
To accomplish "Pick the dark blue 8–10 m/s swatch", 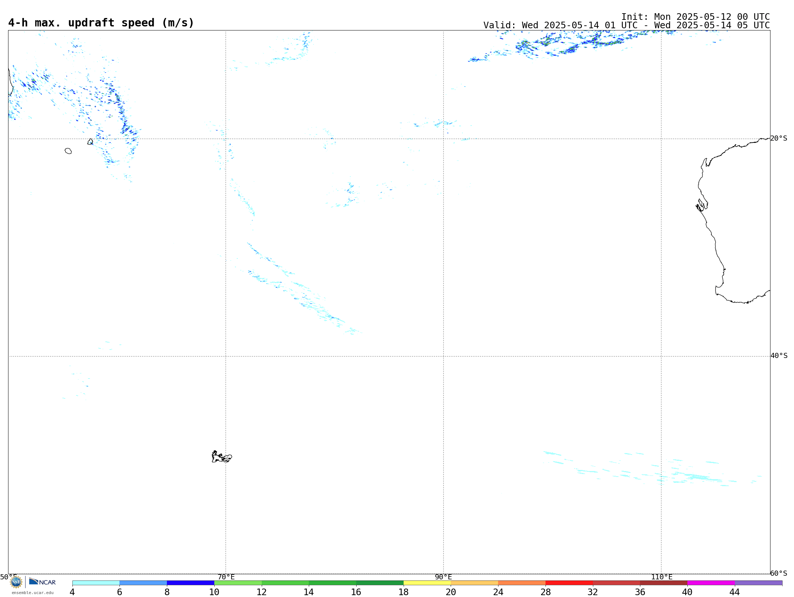I will pyautogui.click(x=190, y=583).
